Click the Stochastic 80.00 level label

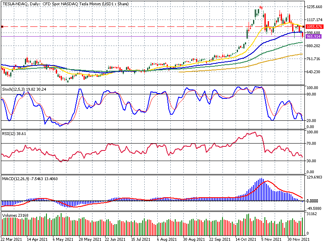312,94
